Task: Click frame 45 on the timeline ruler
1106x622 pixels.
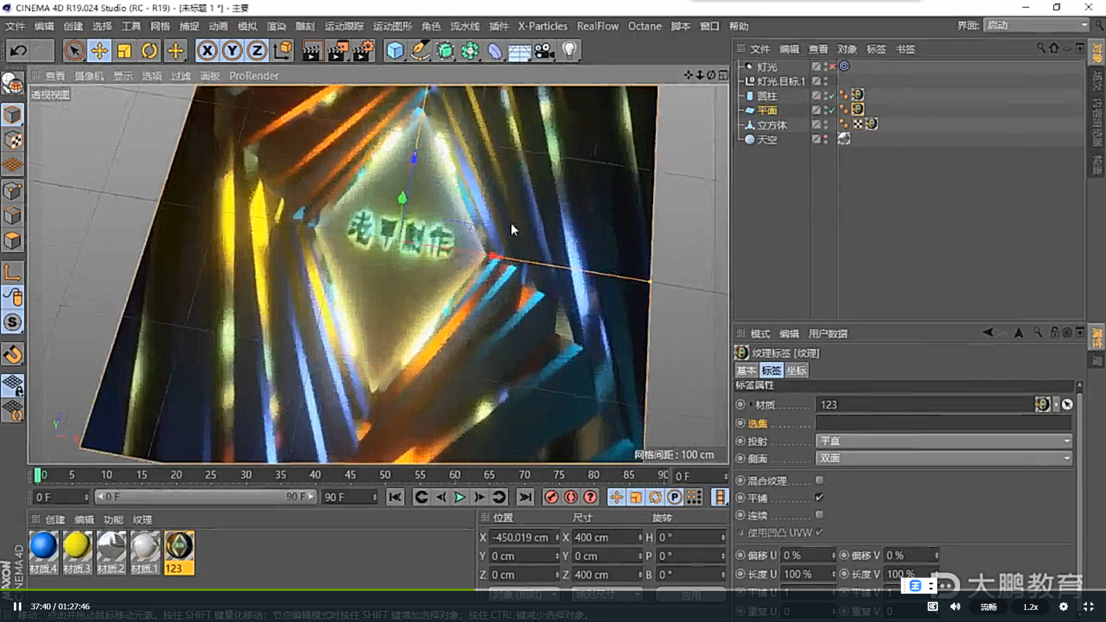Action: pyautogui.click(x=350, y=475)
